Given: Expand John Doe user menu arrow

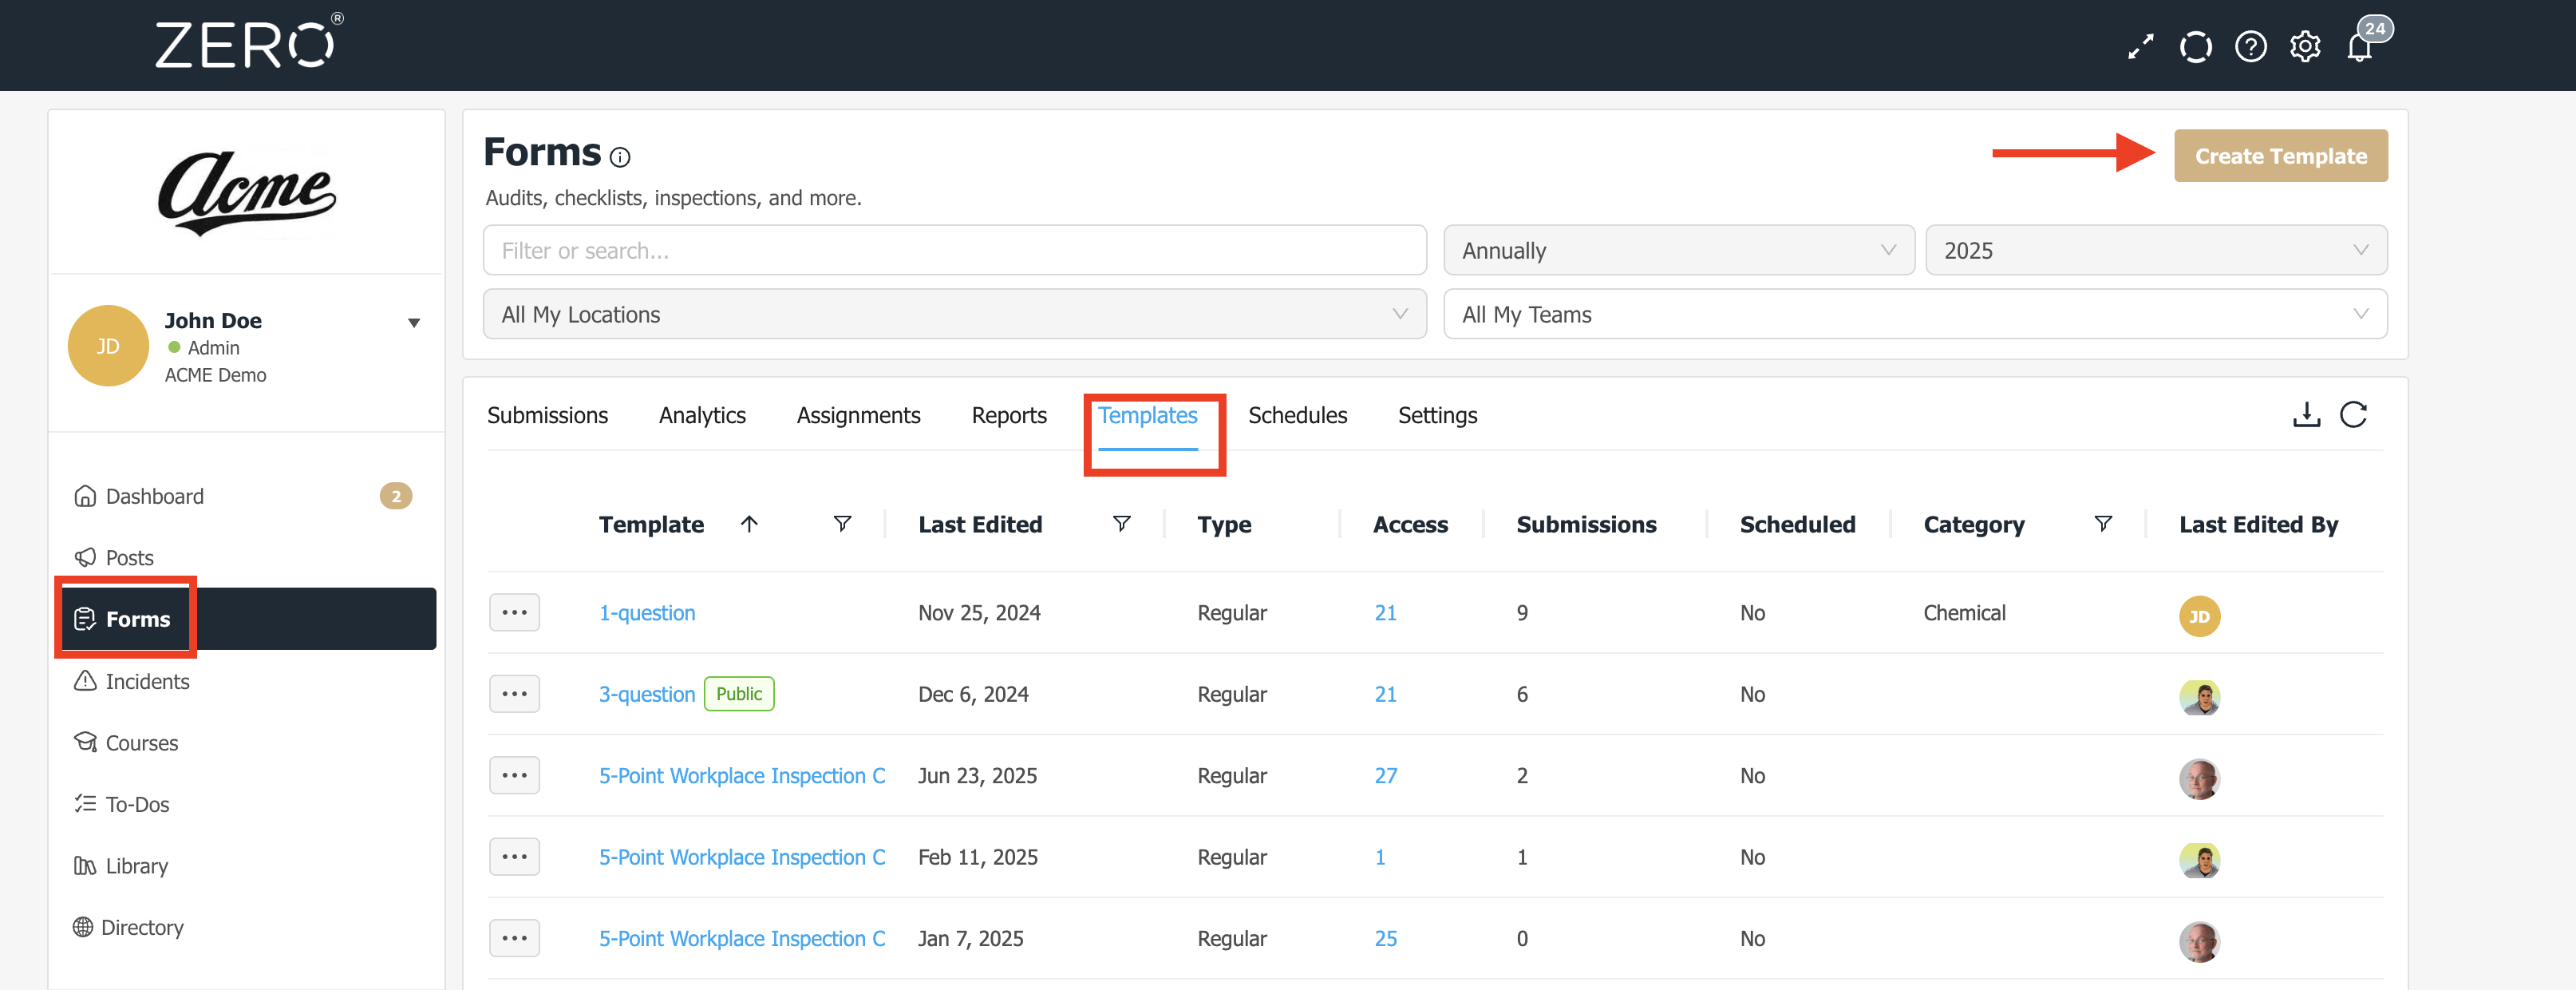Looking at the screenshot, I should pyautogui.click(x=414, y=323).
